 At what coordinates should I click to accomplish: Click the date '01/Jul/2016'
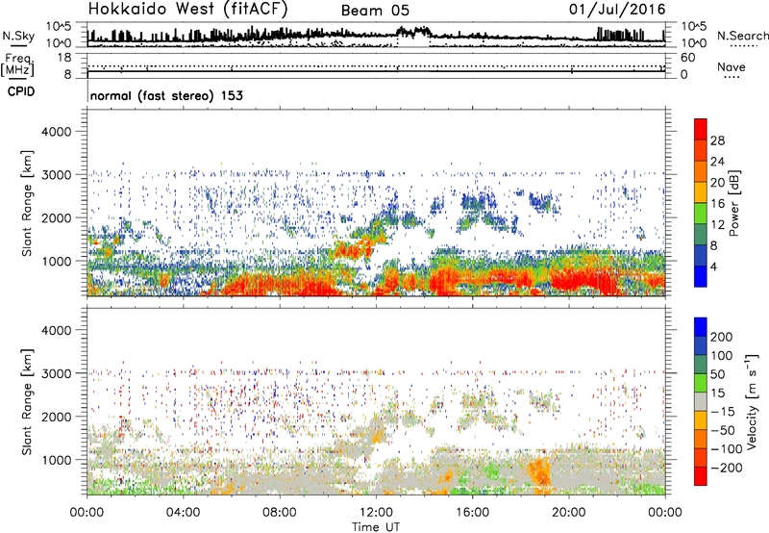click(x=617, y=10)
